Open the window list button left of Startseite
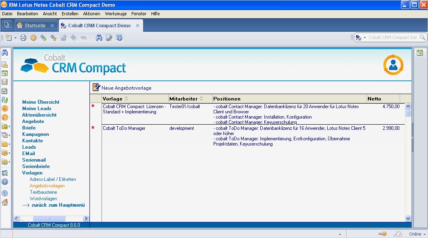This screenshot has width=428, height=238. 7,25
